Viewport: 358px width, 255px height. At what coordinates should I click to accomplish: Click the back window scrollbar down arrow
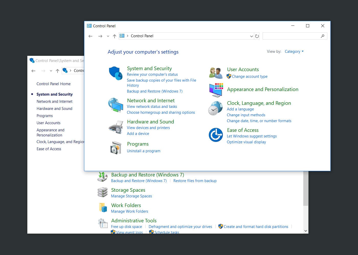(x=306, y=231)
